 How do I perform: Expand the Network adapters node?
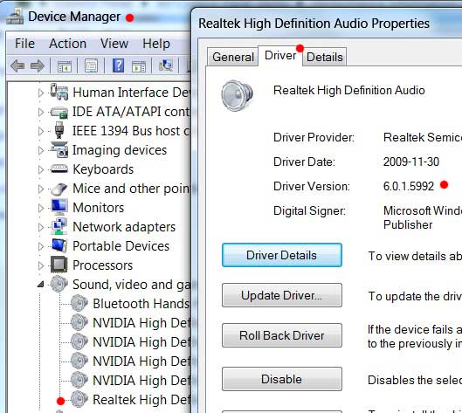click(41, 227)
